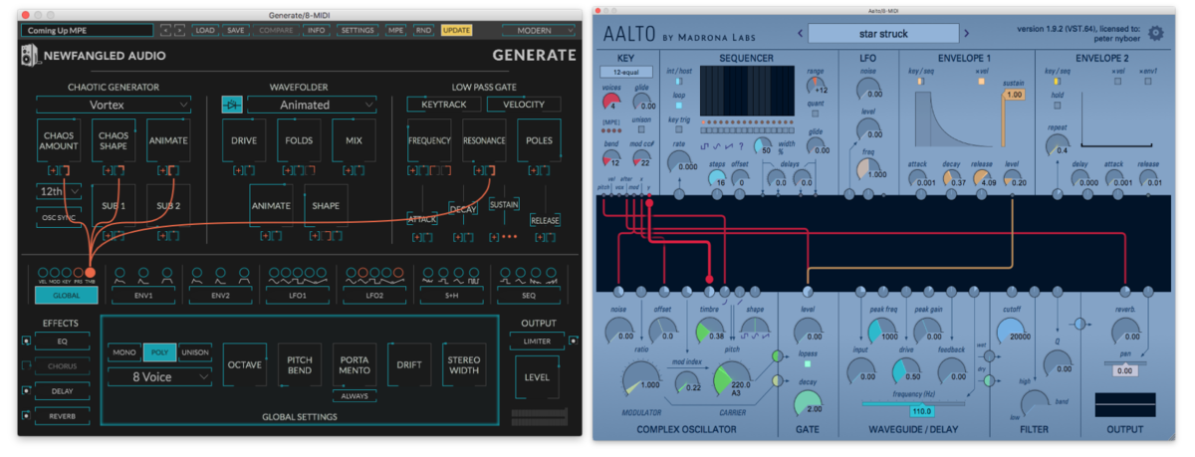The height and width of the screenshot is (457, 1195).
Task: Toggle the key trig checkbox in Aalto sequencer
Action: [679, 131]
